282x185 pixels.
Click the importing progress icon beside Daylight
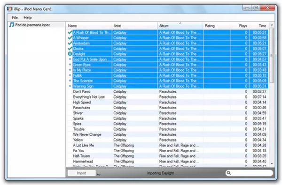70,53
